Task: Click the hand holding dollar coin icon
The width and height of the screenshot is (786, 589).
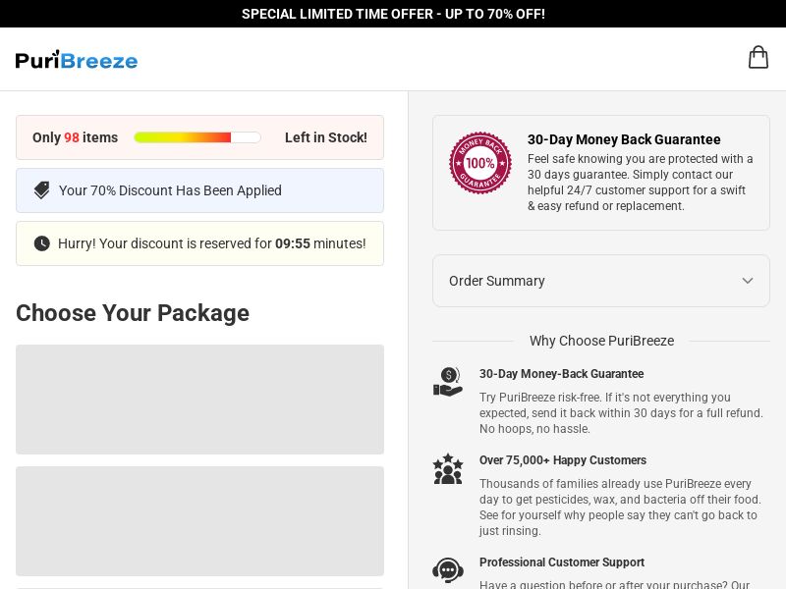Action: pyautogui.click(x=448, y=382)
